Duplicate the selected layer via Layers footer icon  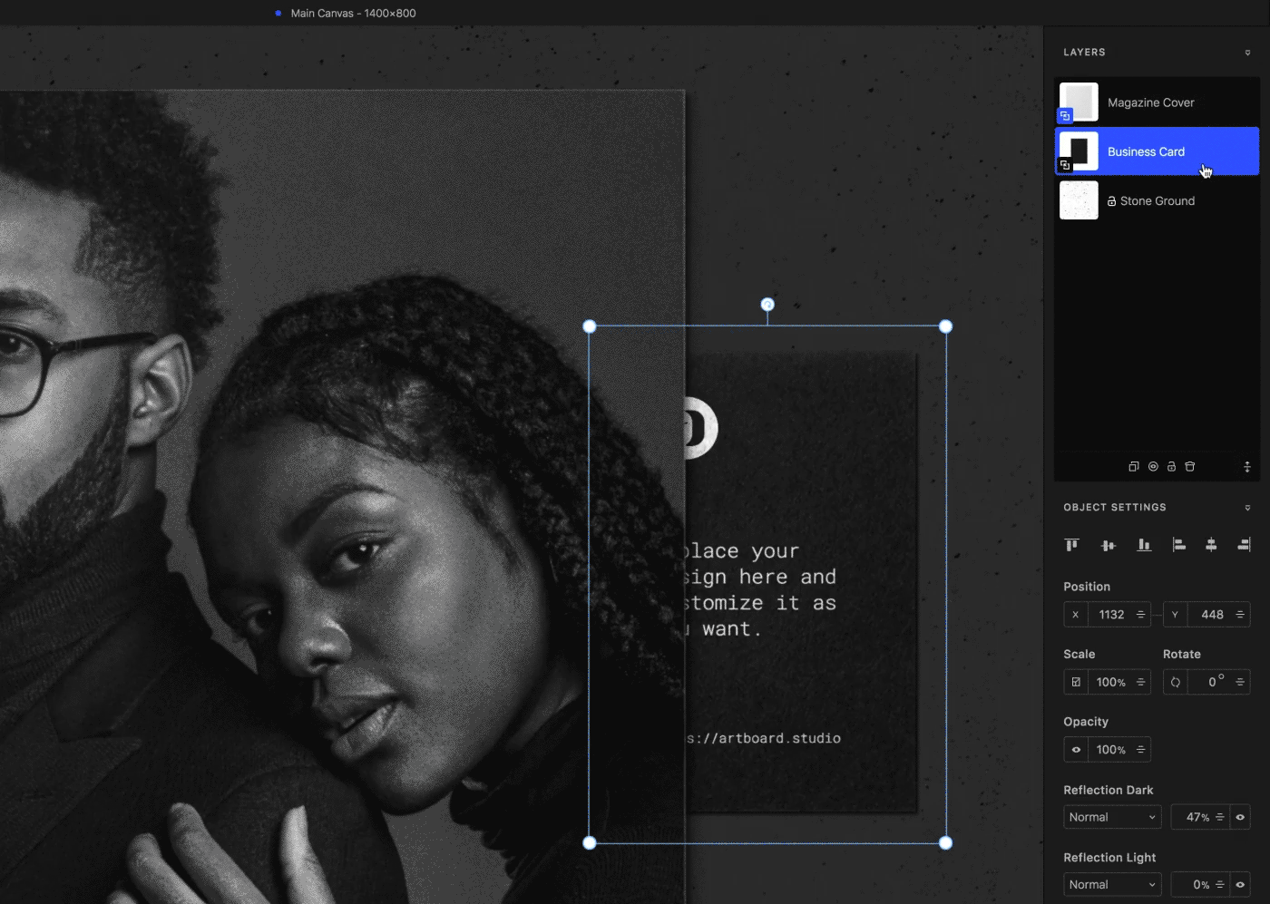1133,467
